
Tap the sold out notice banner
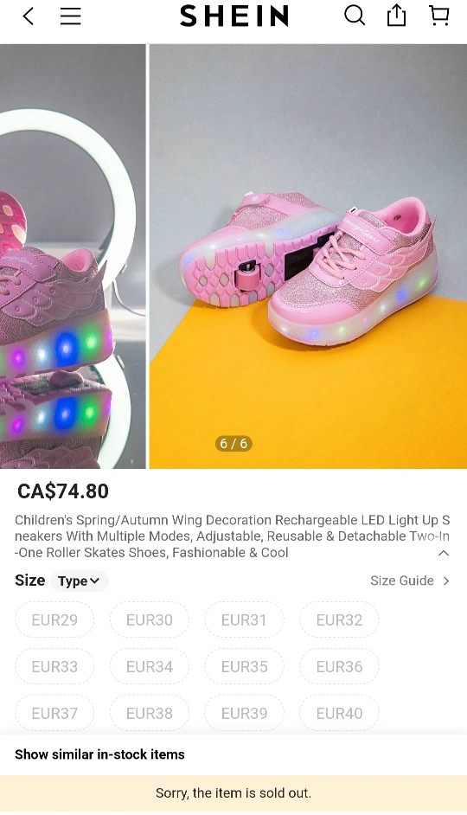(233, 793)
